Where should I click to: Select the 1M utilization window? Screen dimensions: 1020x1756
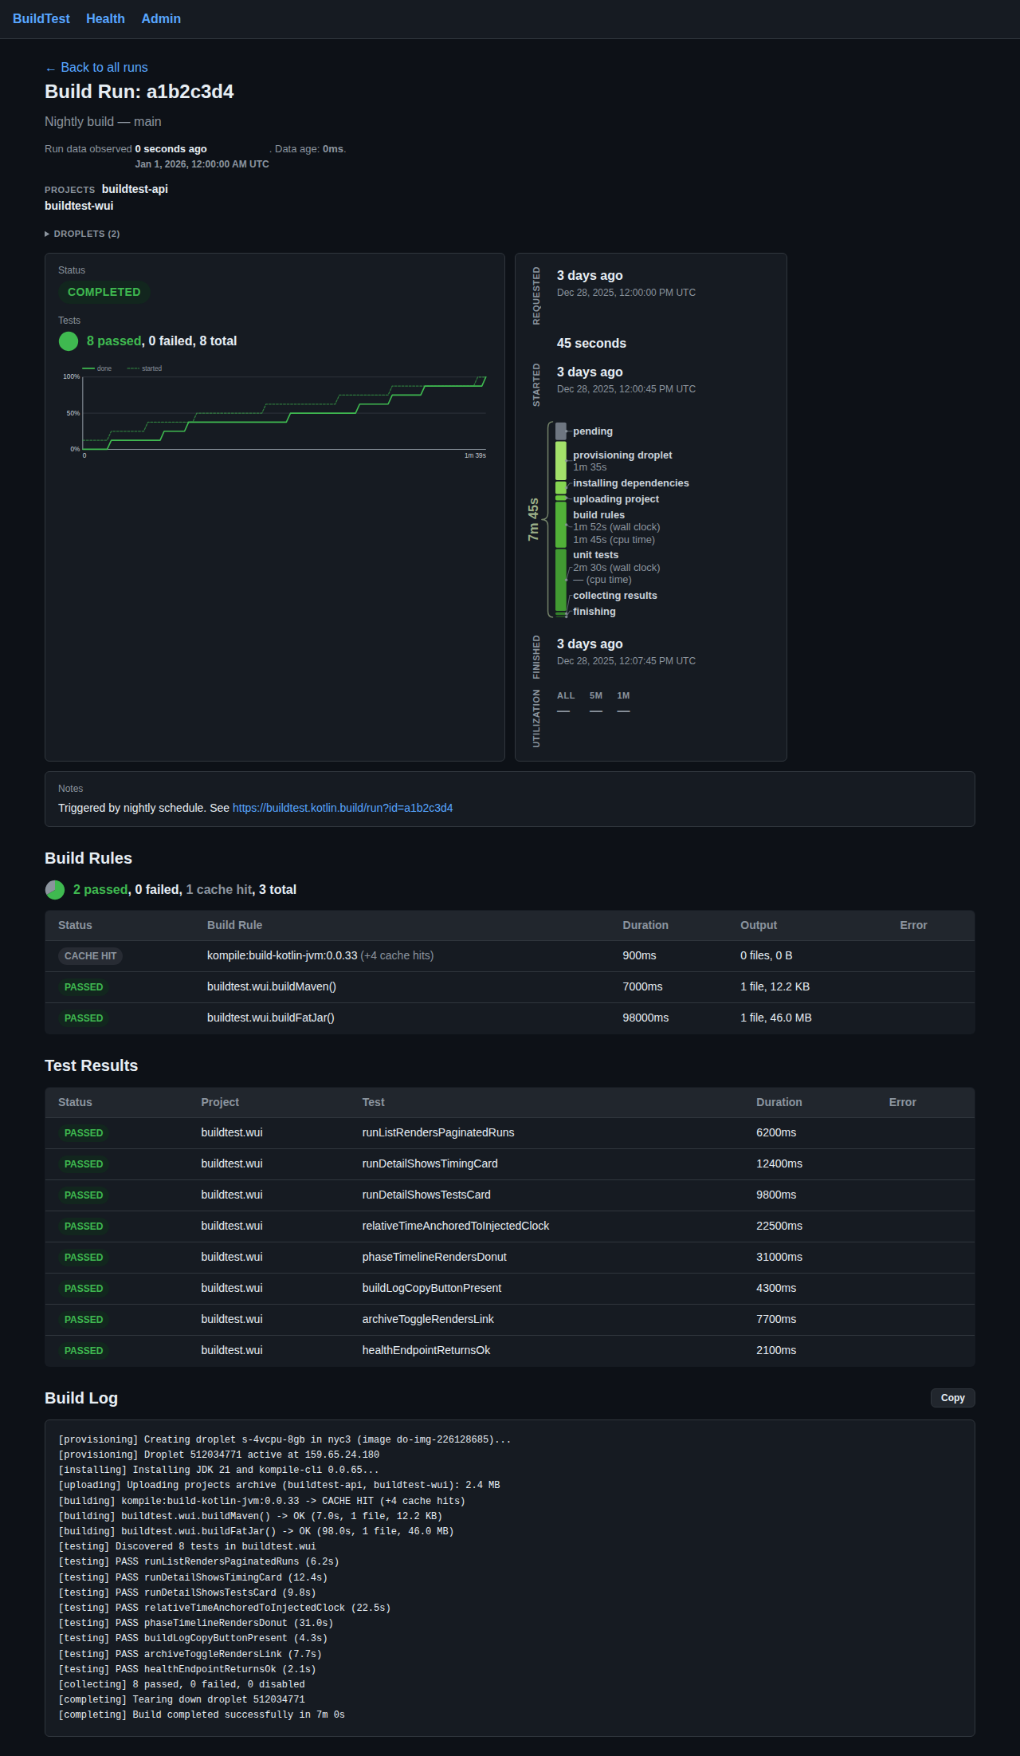pos(623,695)
